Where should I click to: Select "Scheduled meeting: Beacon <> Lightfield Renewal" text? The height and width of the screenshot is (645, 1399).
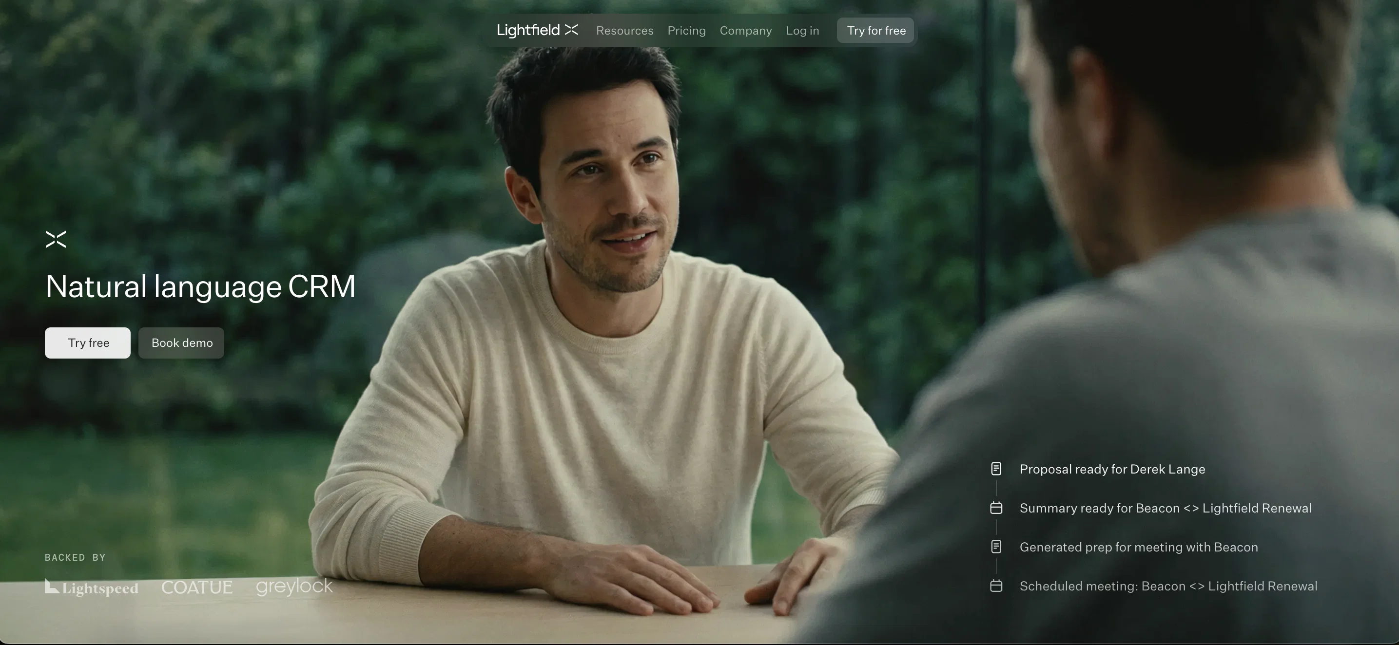tap(1168, 587)
